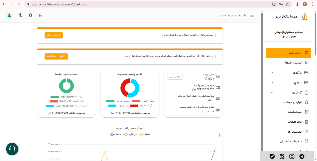Click the green صندوق عمرانی legend swatch
The image size is (317, 161).
point(111,101)
